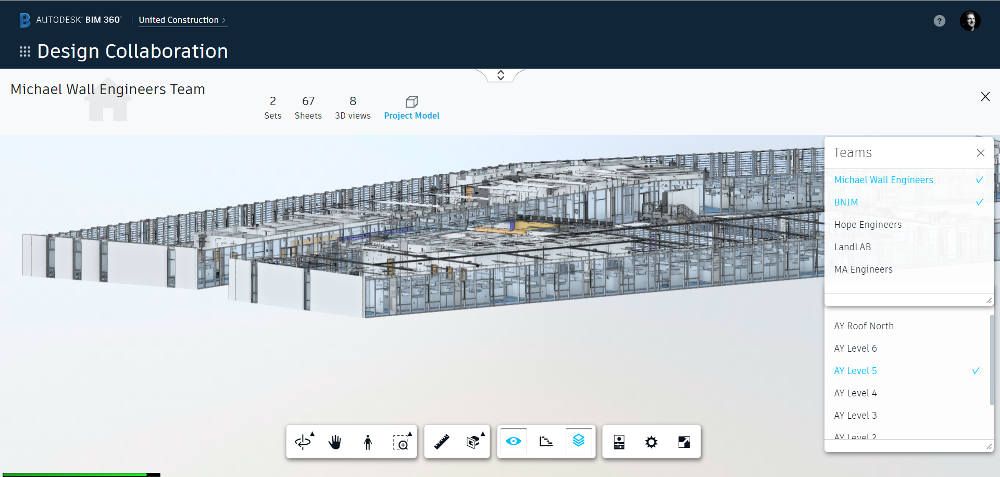The width and height of the screenshot is (1000, 477).
Task: Close the Teams panel
Action: click(981, 153)
